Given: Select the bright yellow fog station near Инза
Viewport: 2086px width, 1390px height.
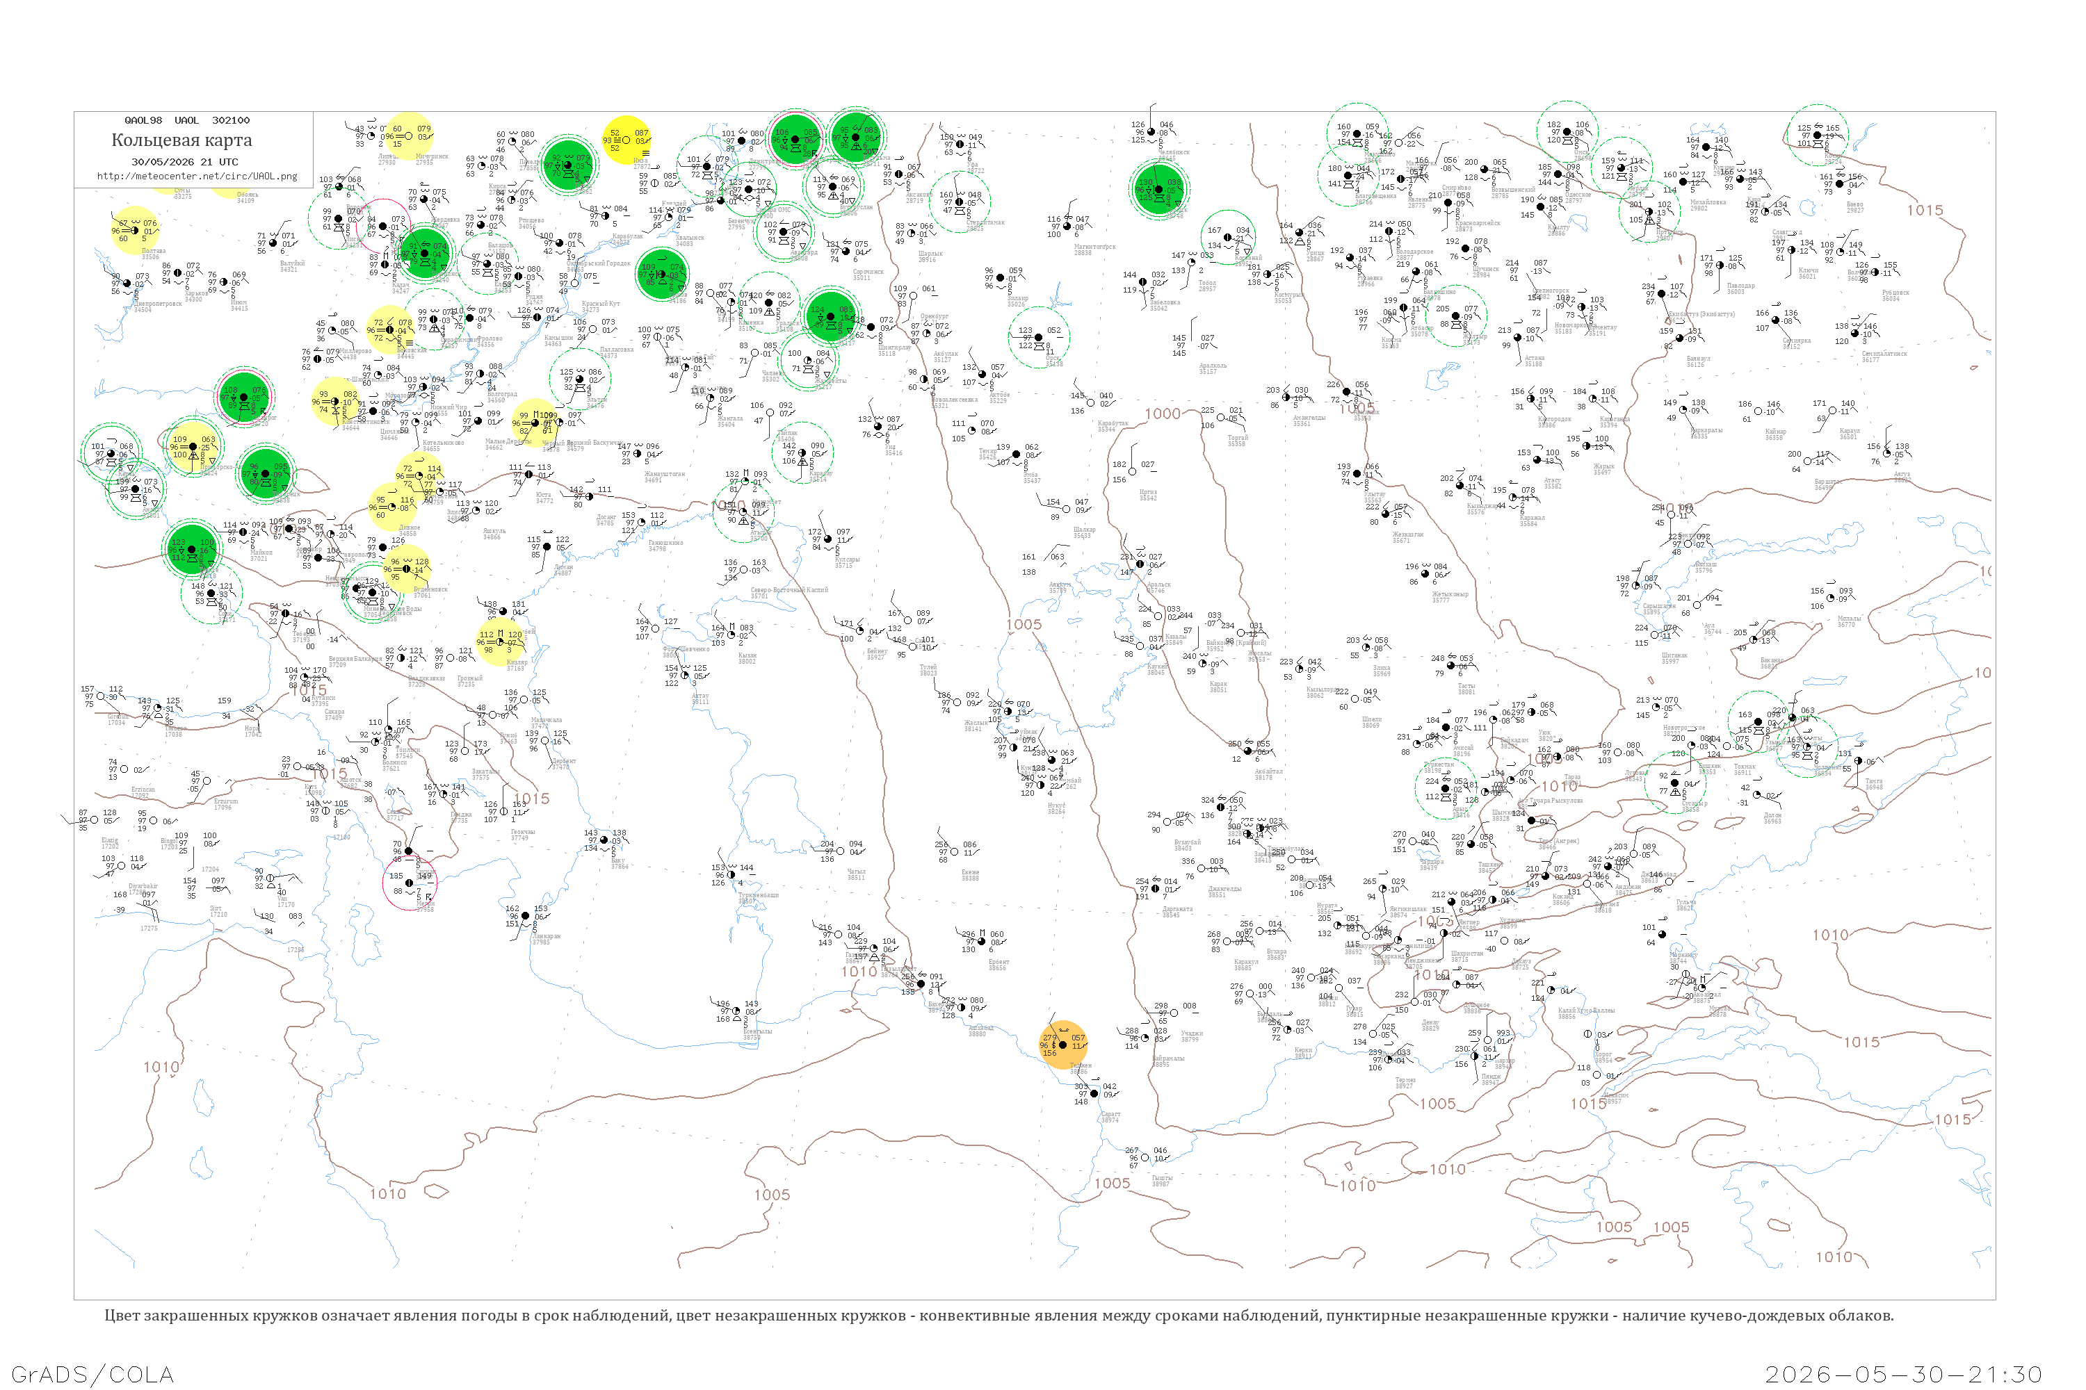Looking at the screenshot, I should coord(626,140).
